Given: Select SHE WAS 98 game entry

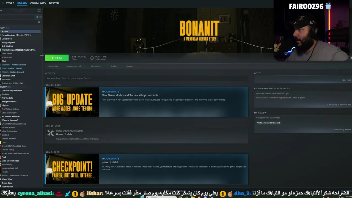Looking at the screenshot, I should pos(7,46).
